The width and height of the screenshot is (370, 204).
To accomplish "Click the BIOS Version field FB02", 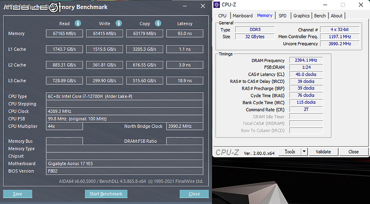I will pyautogui.click(x=125, y=171).
